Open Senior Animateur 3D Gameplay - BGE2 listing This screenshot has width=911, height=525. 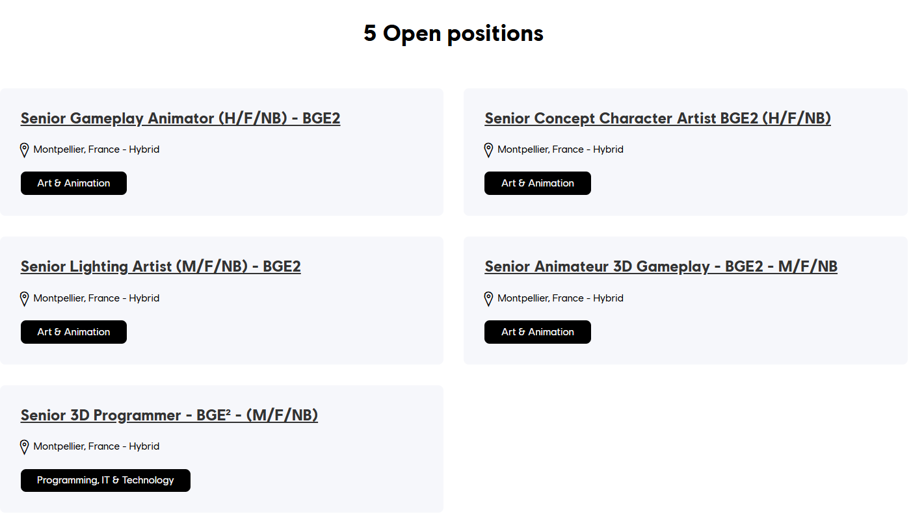[x=661, y=266]
